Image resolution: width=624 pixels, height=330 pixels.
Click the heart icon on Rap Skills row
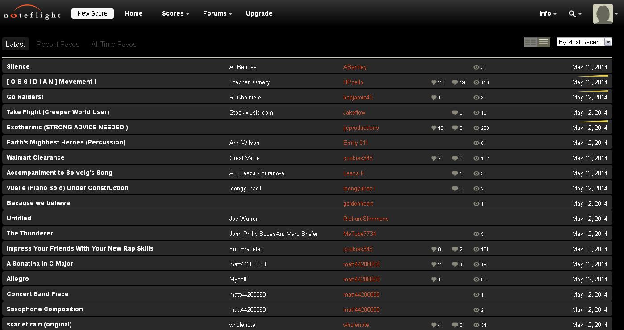[433, 249]
